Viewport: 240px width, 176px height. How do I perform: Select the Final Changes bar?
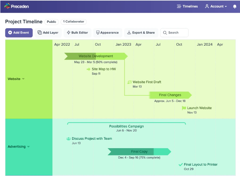click(170, 95)
